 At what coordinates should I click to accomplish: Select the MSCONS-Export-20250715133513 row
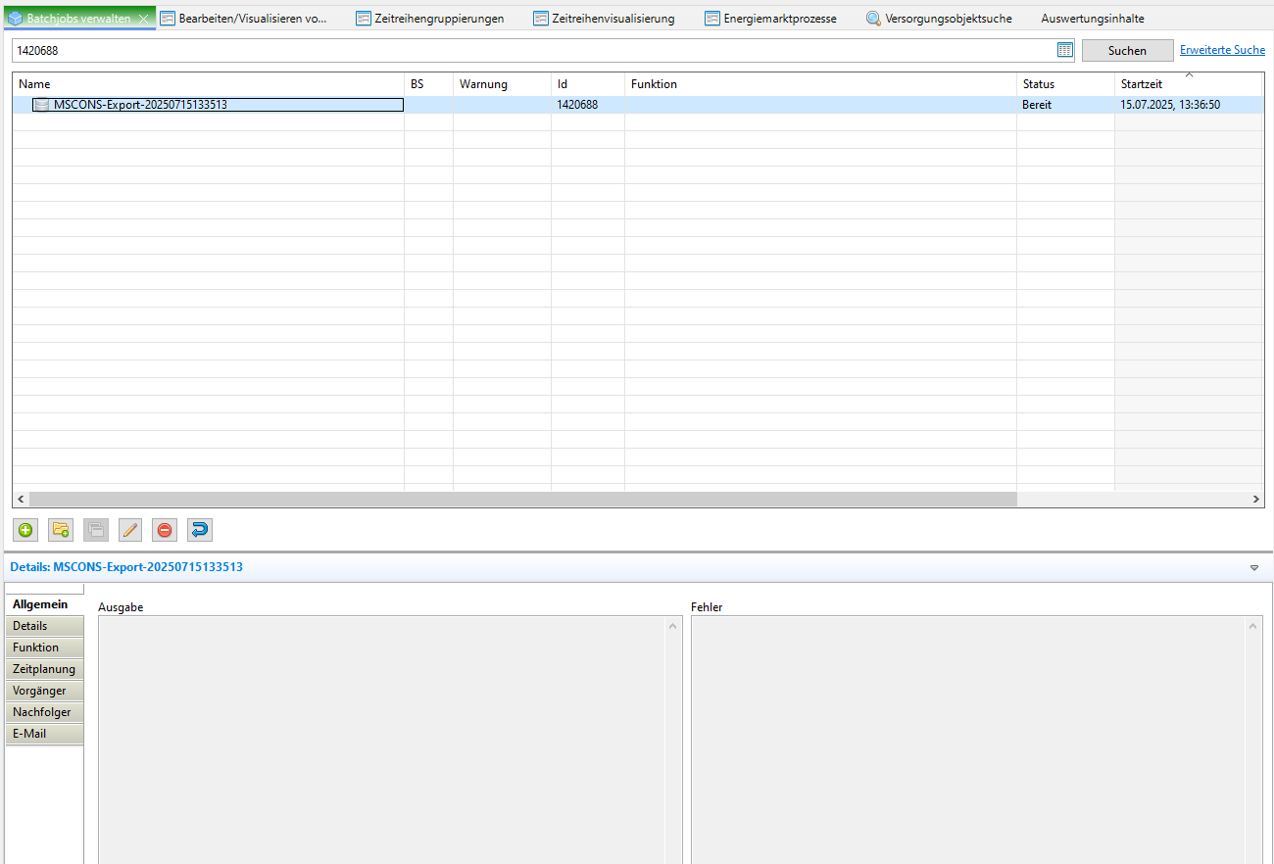click(x=140, y=105)
